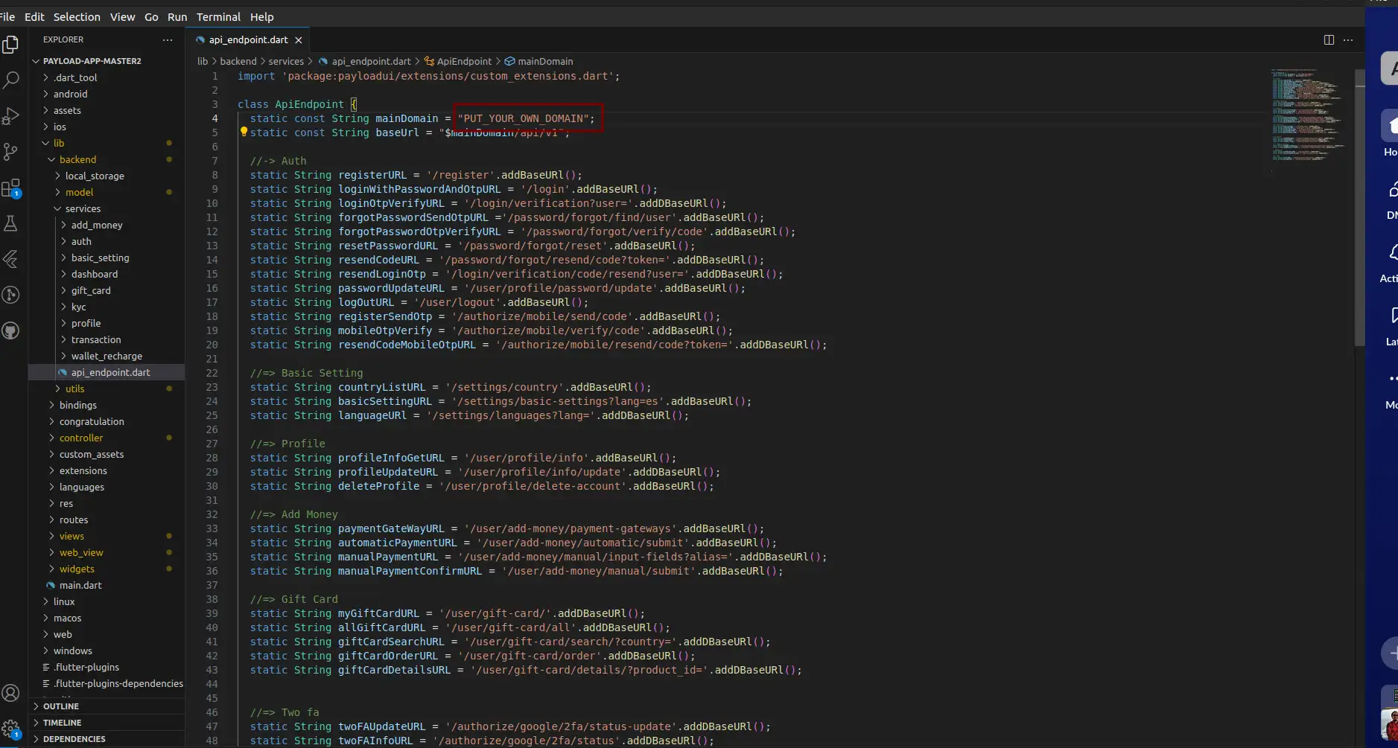The width and height of the screenshot is (1398, 748).
Task: Open the Flutter sidebar icon
Action: tap(11, 259)
